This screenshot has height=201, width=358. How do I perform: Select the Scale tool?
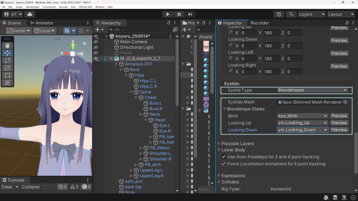tap(7, 68)
